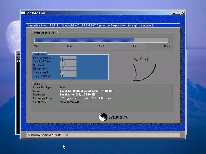
Task: Click the restore progress bar
Action: click(x=101, y=40)
